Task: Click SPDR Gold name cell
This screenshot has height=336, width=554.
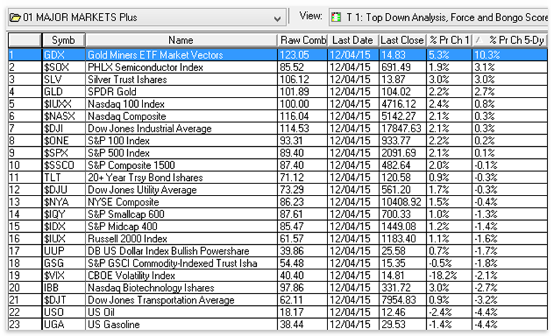Action: tap(181, 92)
